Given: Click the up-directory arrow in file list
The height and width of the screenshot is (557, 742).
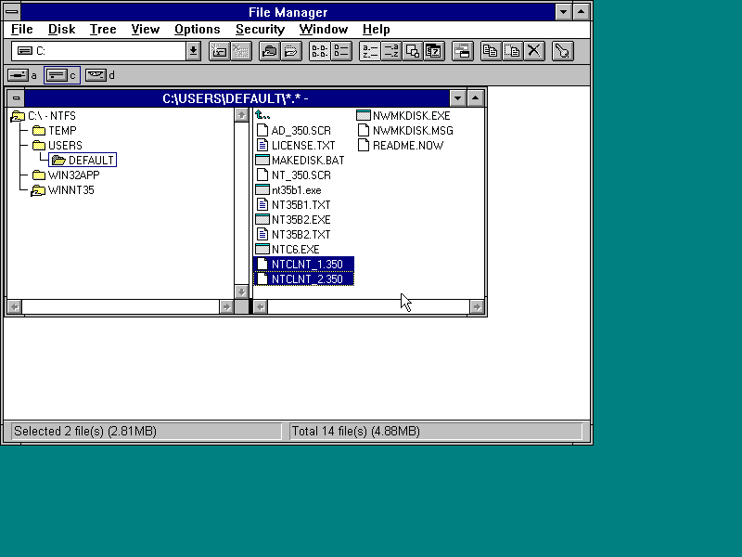Looking at the screenshot, I should pyautogui.click(x=262, y=115).
